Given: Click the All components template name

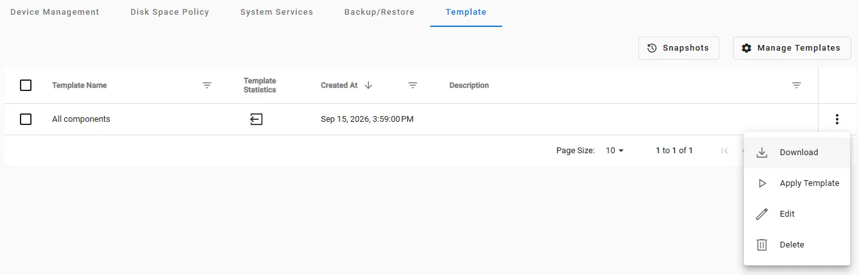Looking at the screenshot, I should click(x=81, y=119).
